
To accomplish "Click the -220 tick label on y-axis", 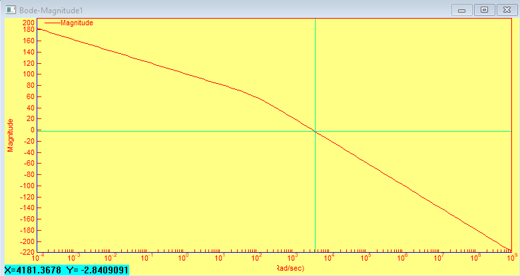I will (x=27, y=253).
